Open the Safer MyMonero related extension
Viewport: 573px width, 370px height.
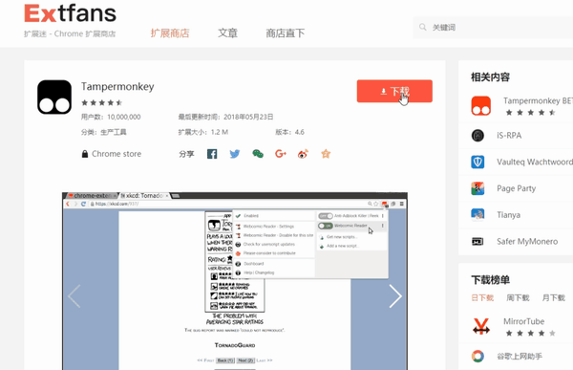pos(527,242)
